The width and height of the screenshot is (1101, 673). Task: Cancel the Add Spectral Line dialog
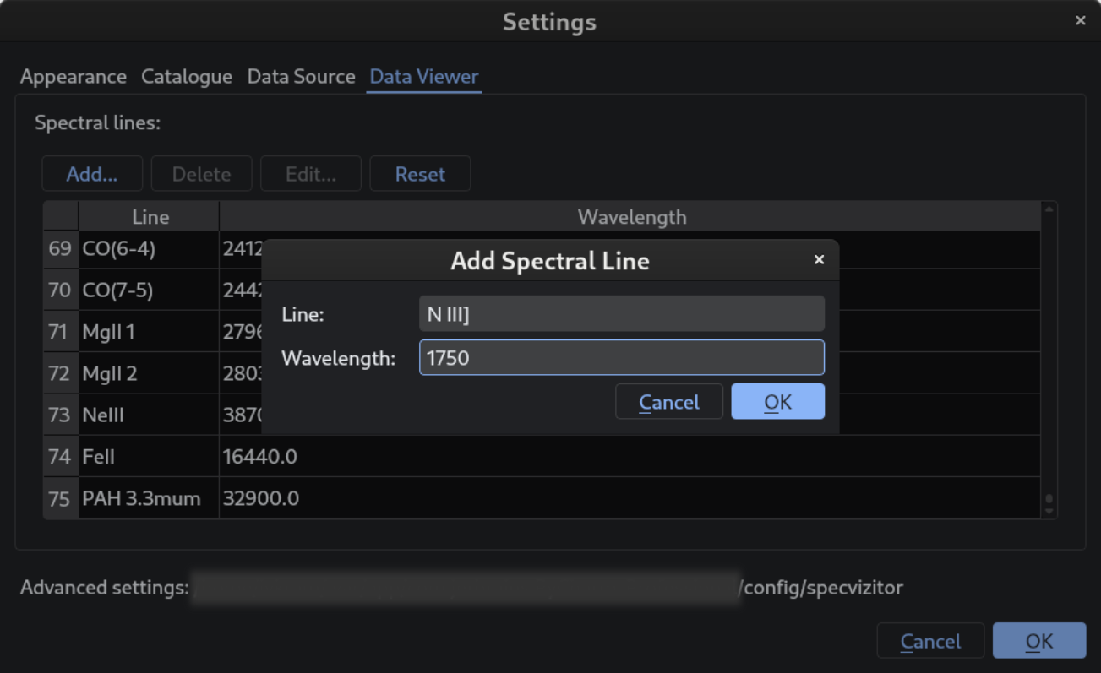pyautogui.click(x=669, y=402)
